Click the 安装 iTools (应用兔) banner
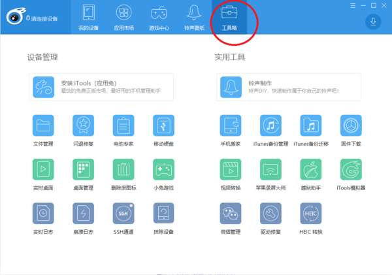Image resolution: width=392 pixels, height=275 pixels. point(101,87)
